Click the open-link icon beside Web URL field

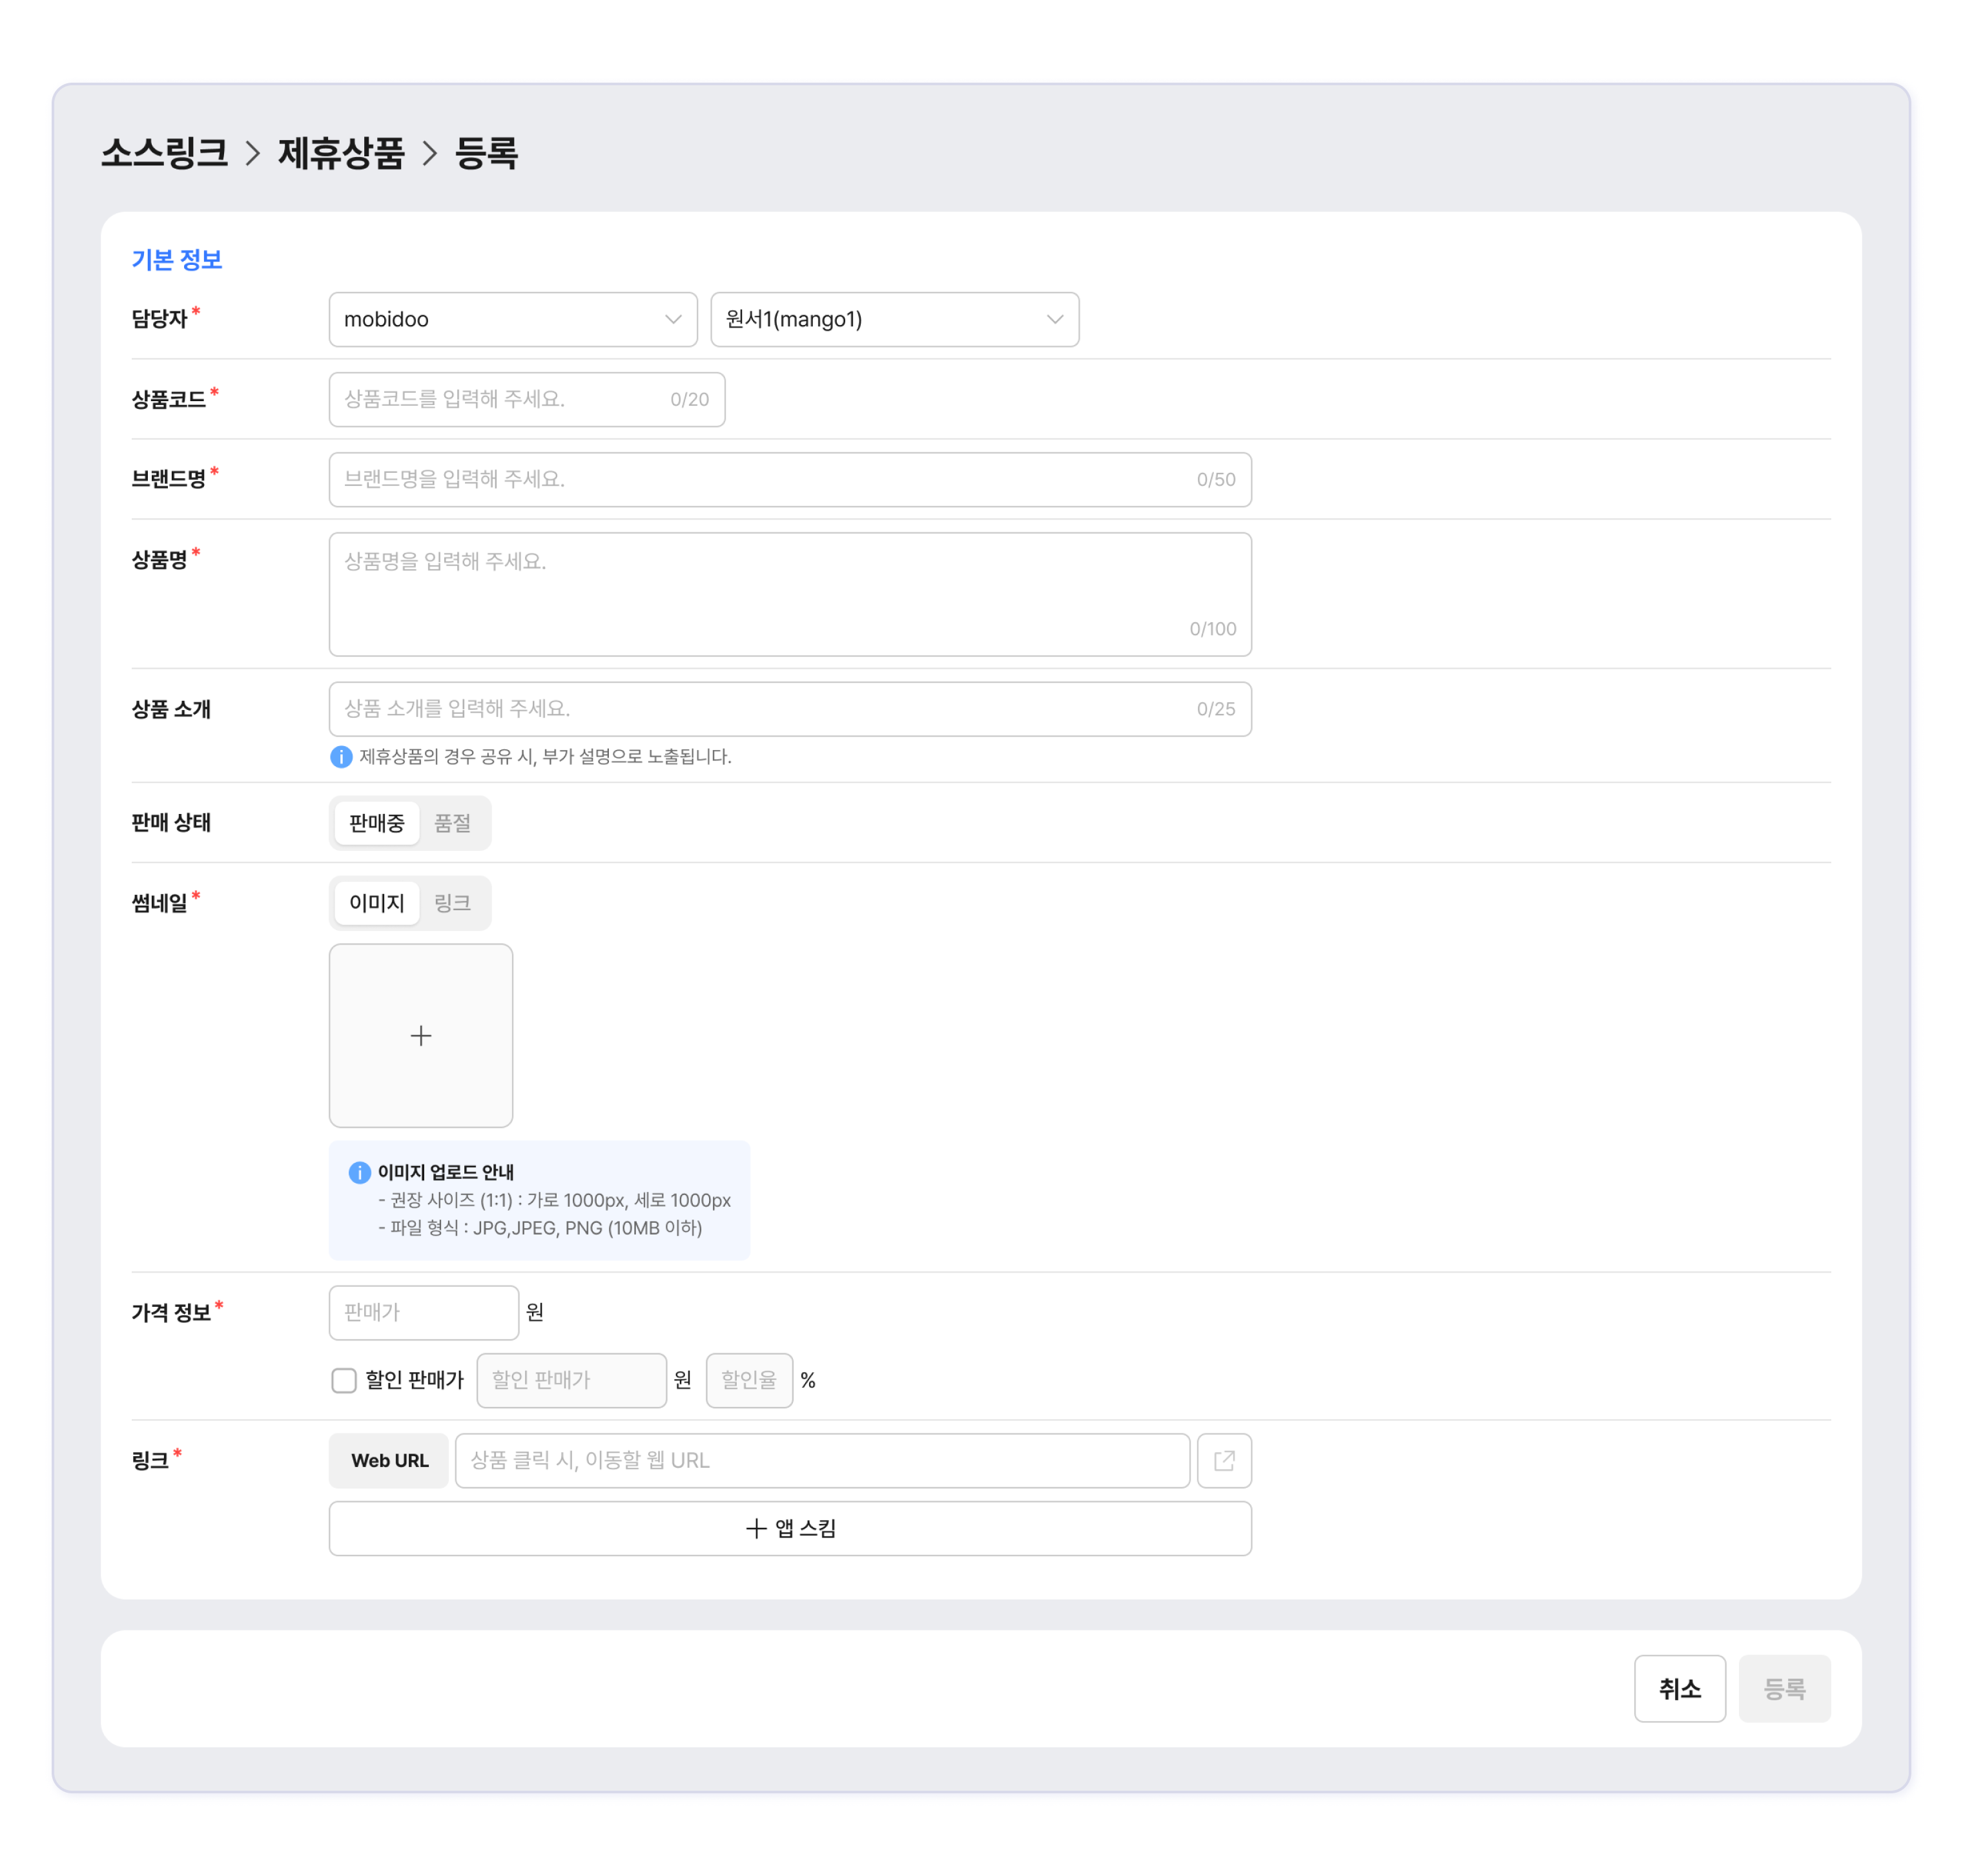click(x=1224, y=1460)
